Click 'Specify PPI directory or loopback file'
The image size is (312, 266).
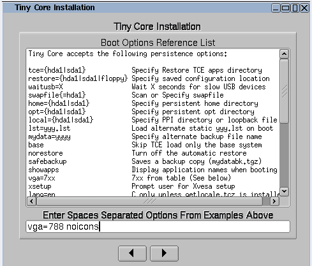point(204,120)
